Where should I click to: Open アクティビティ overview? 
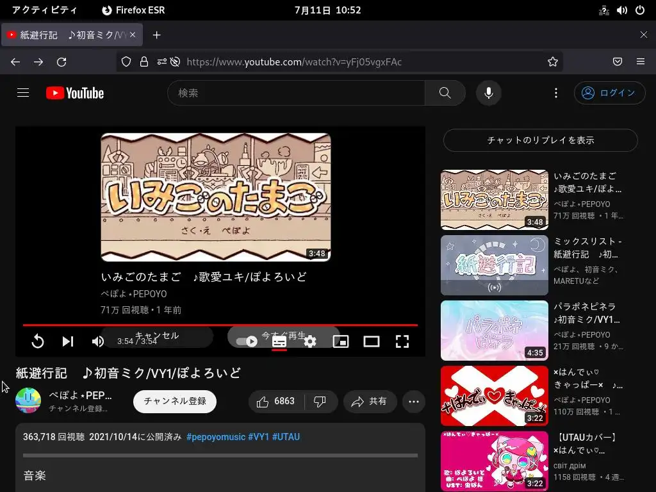44,10
